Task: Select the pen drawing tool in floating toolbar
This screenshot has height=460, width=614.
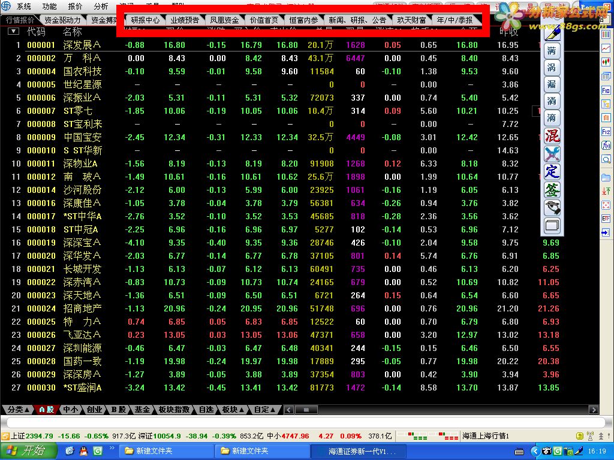Action: (552, 34)
